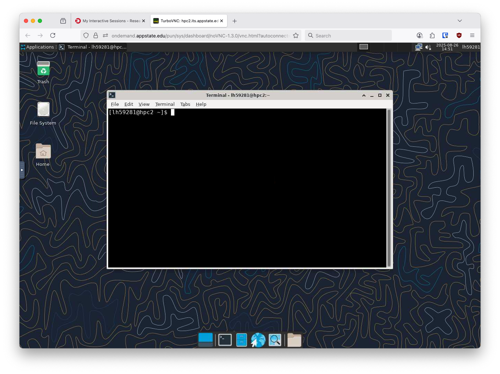Toggle the tracking protection shield in the address bar

(86, 35)
